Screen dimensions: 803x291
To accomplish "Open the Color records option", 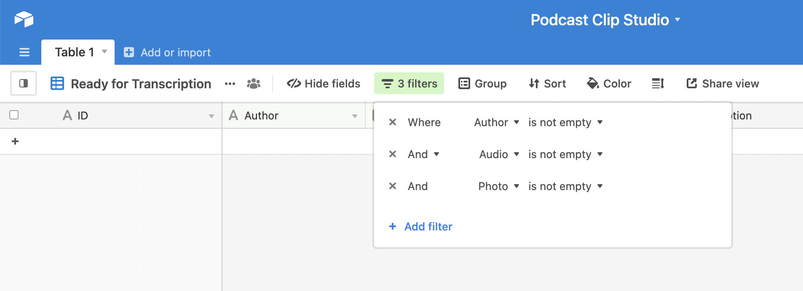I will coord(609,84).
